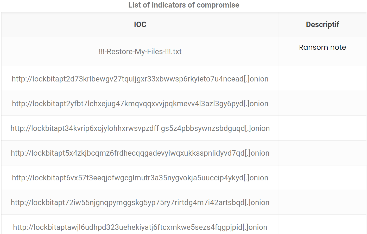This screenshot has width=367, height=234.
Task: Click the 'Ransom note' description cell
Action: pos(322,47)
